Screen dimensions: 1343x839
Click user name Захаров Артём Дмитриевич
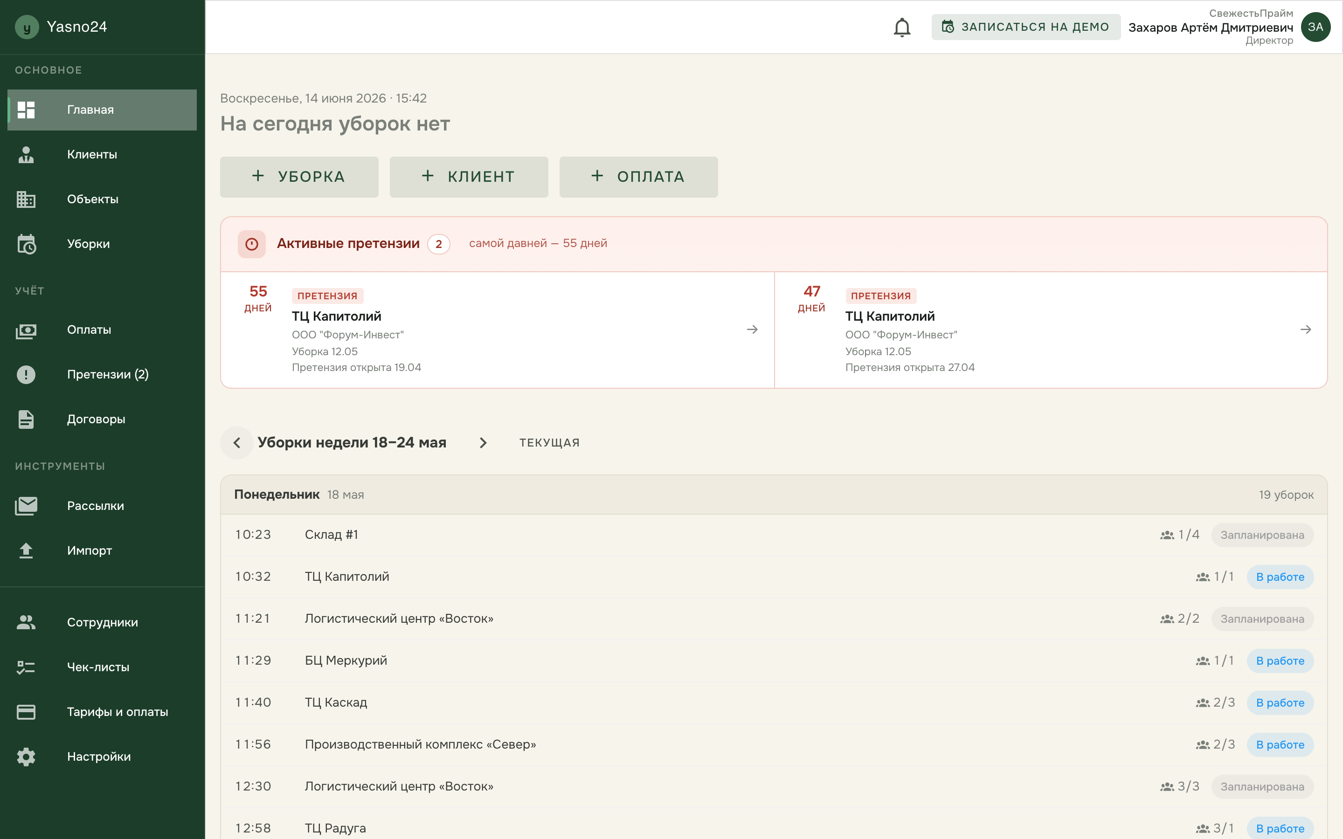point(1211,28)
